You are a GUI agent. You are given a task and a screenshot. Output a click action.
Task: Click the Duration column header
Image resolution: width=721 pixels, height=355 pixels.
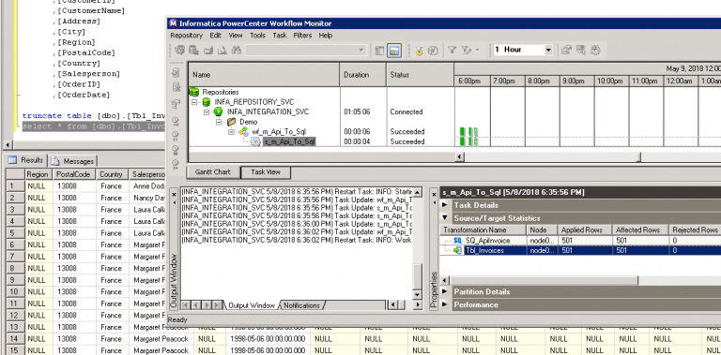pyautogui.click(x=362, y=75)
